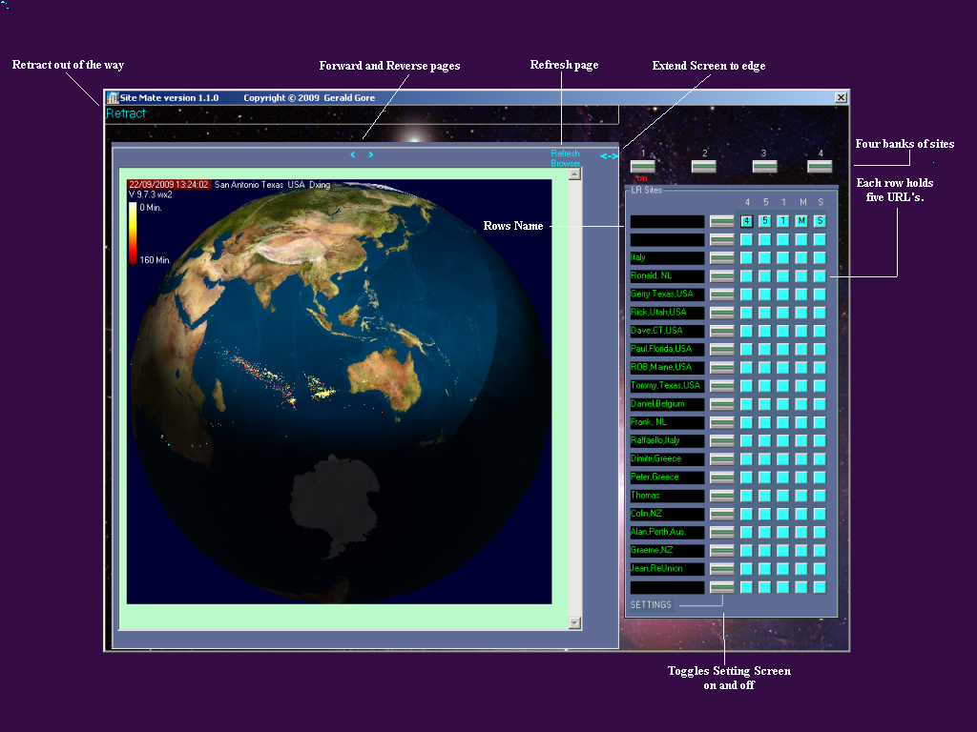The height and width of the screenshot is (732, 977).
Task: Select the 'Thomas' name field
Action: 667,496
